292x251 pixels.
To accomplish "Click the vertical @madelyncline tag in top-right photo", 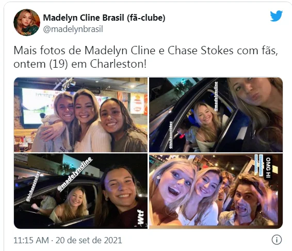I will coord(216,97).
